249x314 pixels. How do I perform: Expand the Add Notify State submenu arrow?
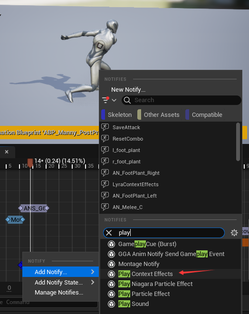pyautogui.click(x=93, y=282)
